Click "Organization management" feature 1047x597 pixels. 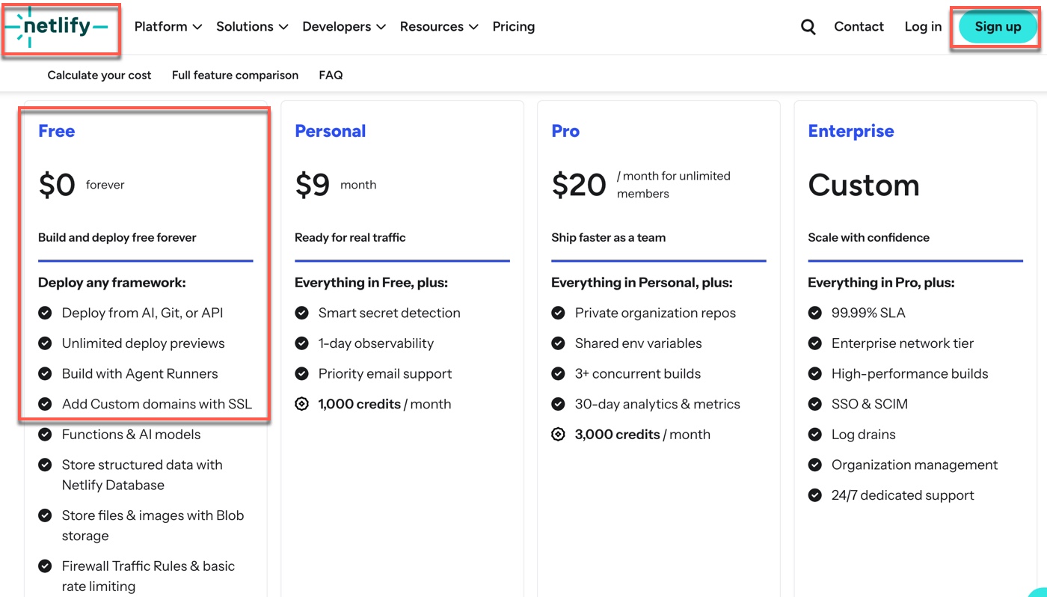pos(915,465)
